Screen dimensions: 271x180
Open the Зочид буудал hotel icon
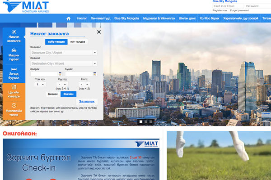coord(14,69)
